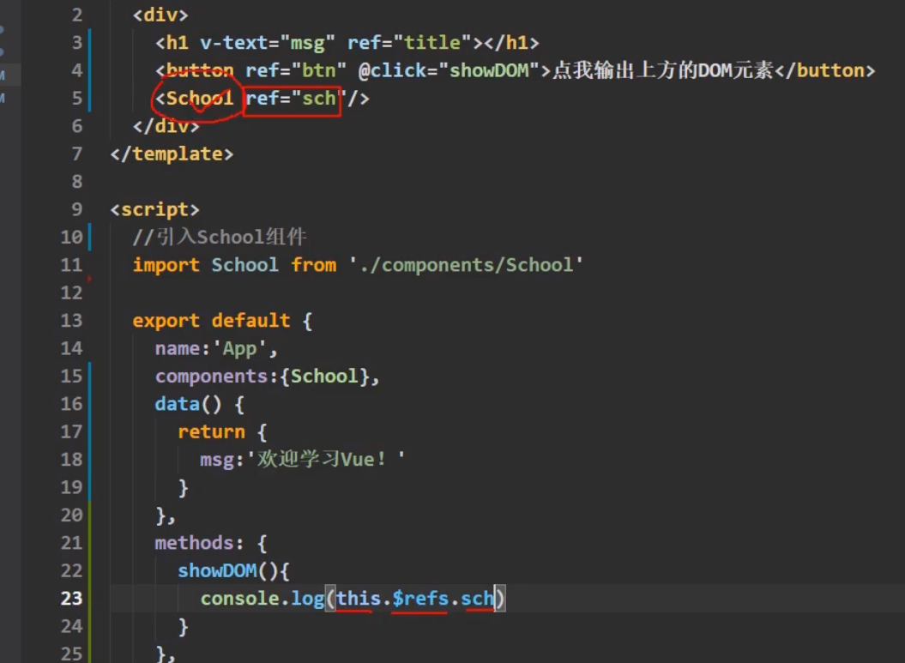Click 'console' in the console.log statement
The height and width of the screenshot is (663, 905).
pos(239,599)
